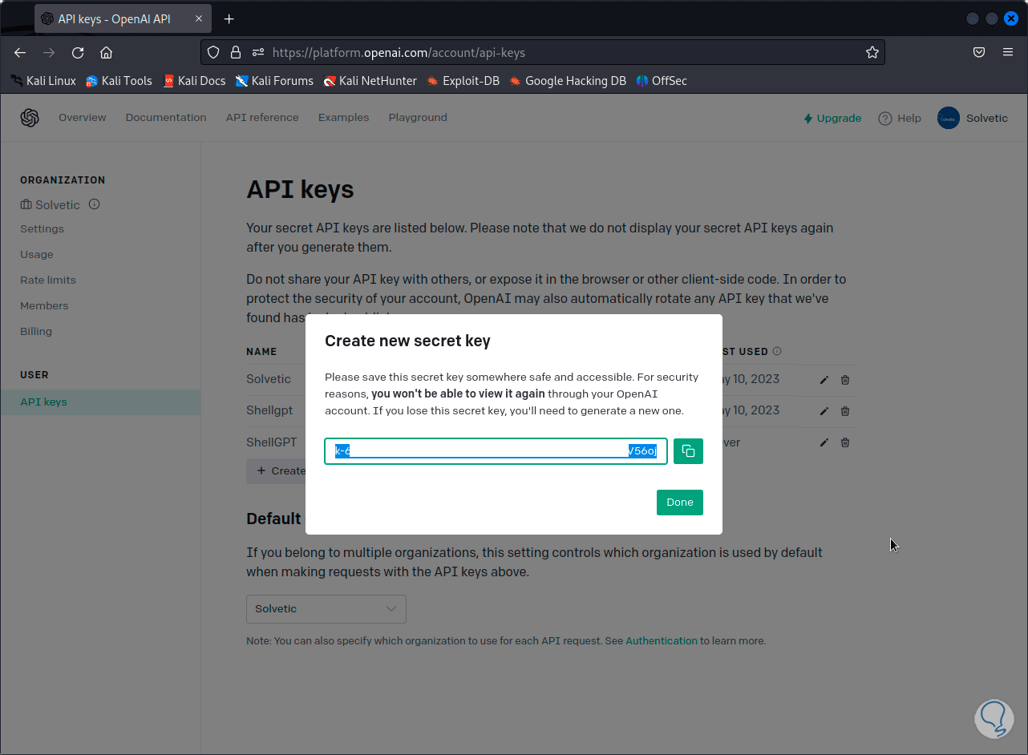Click the OpenAI logo in the header
The height and width of the screenshot is (755, 1028).
30,118
